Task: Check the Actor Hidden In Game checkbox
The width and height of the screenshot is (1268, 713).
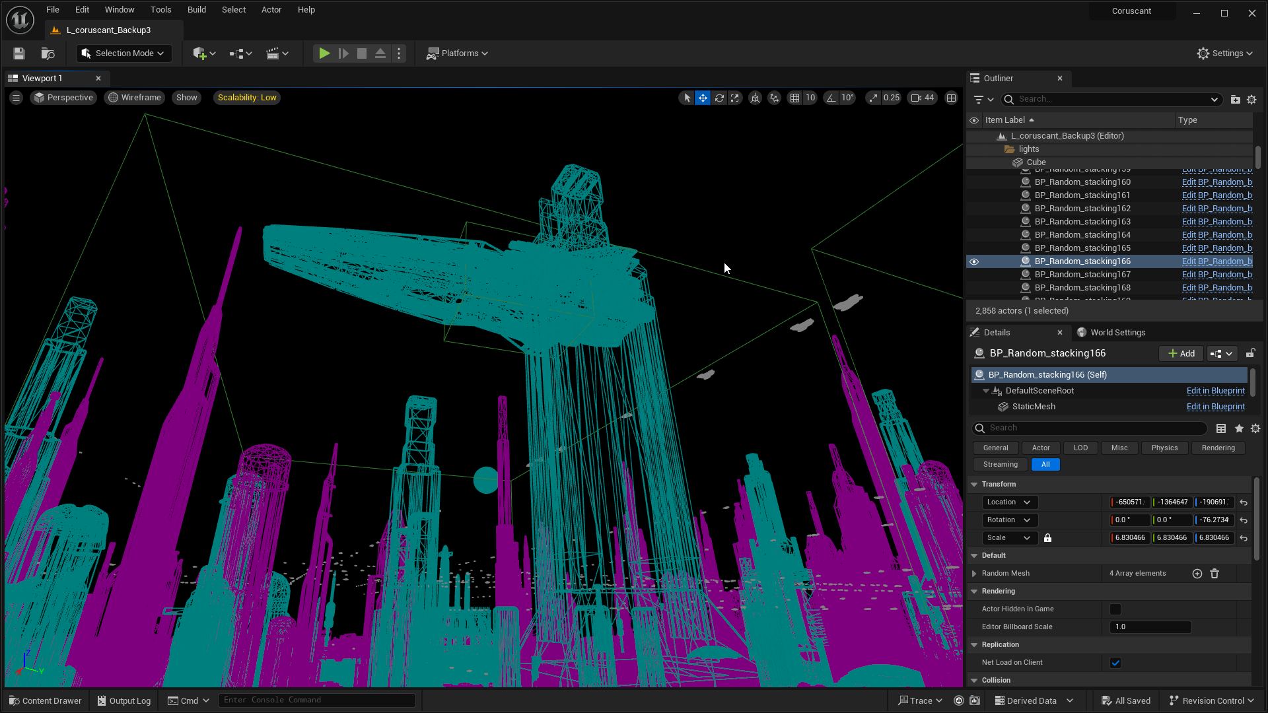Action: point(1115,609)
